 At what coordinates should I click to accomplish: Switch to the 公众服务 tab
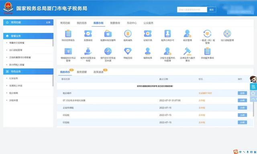pos(148,23)
